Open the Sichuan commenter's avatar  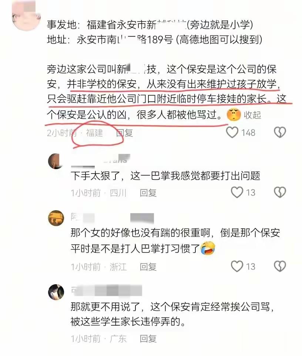56,161
